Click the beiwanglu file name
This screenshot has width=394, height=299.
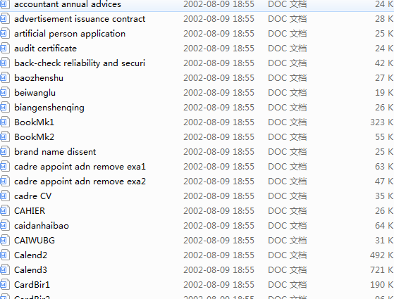pyautogui.click(x=35, y=93)
